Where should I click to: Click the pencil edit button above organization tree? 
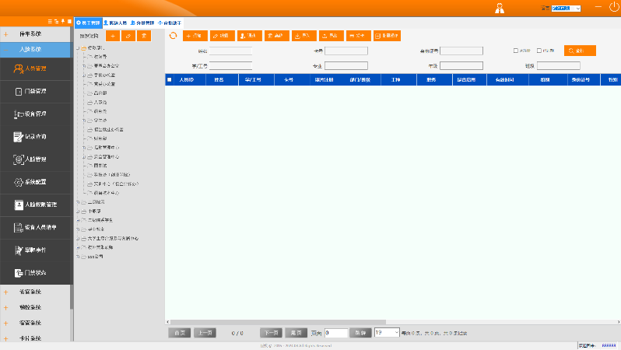[128, 36]
